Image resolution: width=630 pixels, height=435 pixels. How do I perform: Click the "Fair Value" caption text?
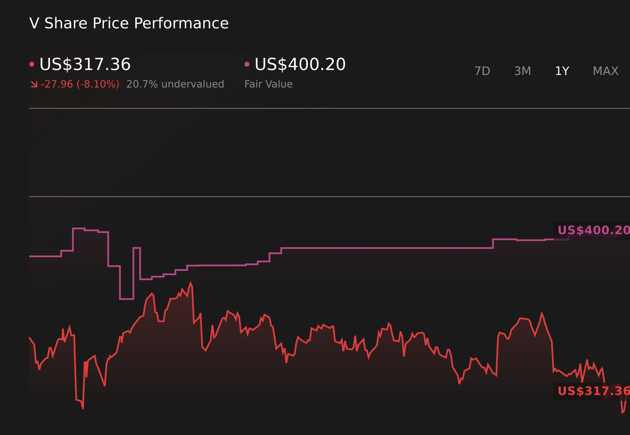pyautogui.click(x=268, y=84)
